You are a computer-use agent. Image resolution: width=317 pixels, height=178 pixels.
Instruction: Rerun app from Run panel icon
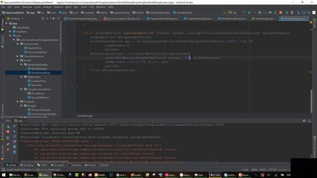(8, 127)
